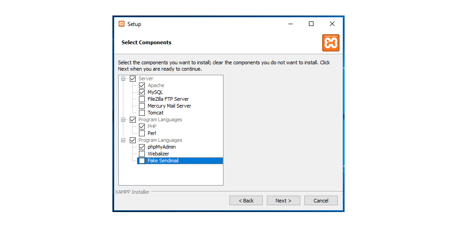Click the Setup title bar XAMPP icon
This screenshot has width=457, height=228.
pos(122,24)
